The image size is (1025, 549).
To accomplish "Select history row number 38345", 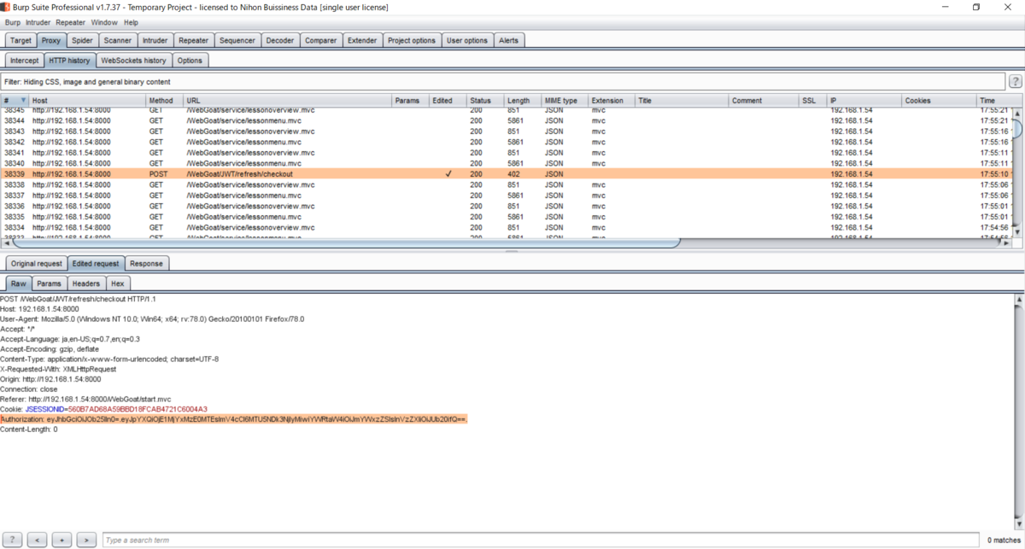I will click(507, 110).
